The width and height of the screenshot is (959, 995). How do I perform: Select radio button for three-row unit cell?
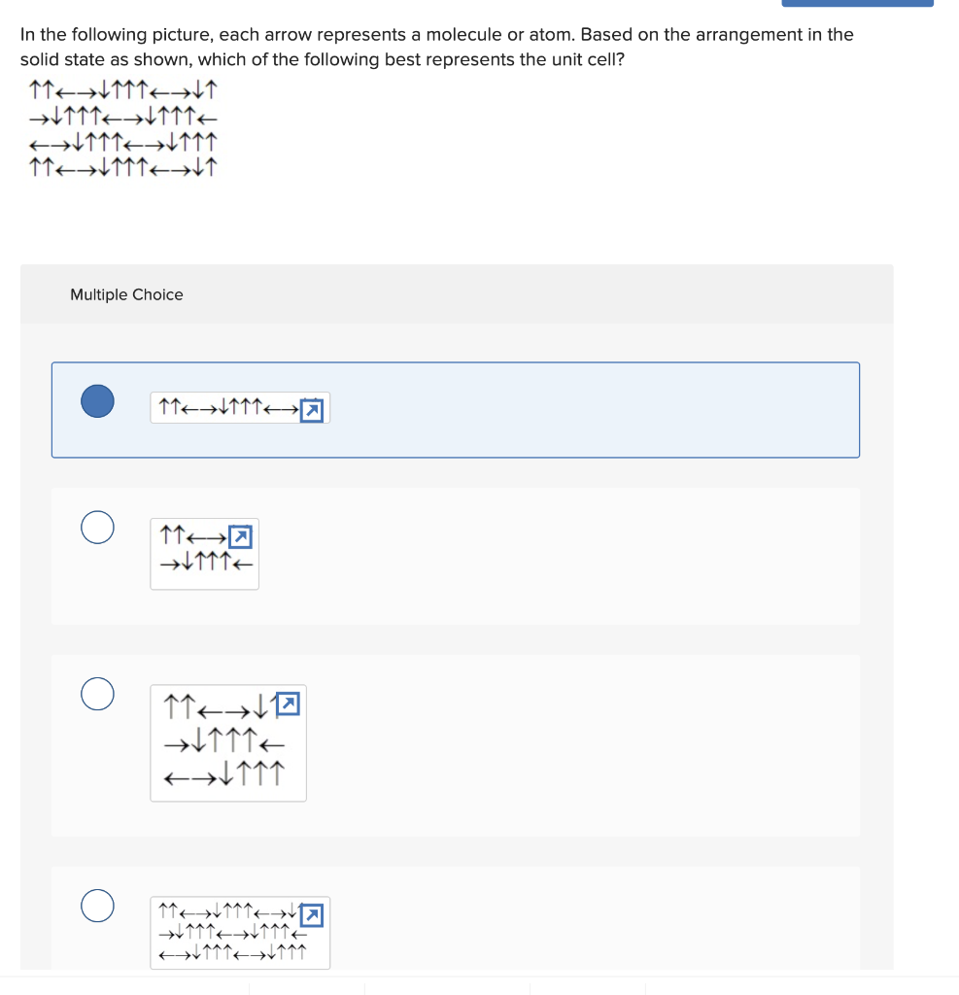pyautogui.click(x=98, y=694)
